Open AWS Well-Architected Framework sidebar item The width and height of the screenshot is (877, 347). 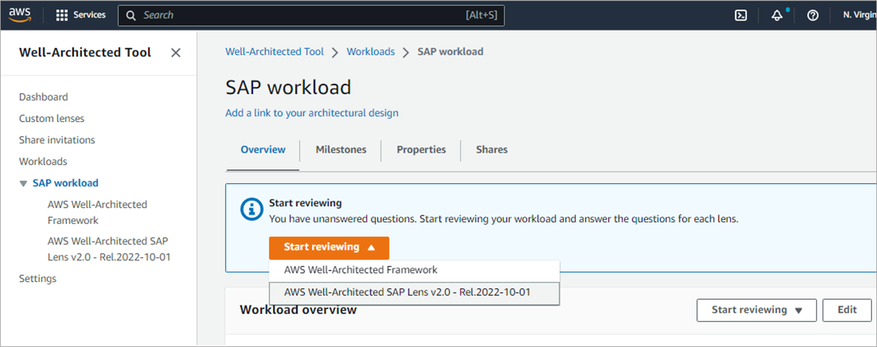[x=97, y=212]
